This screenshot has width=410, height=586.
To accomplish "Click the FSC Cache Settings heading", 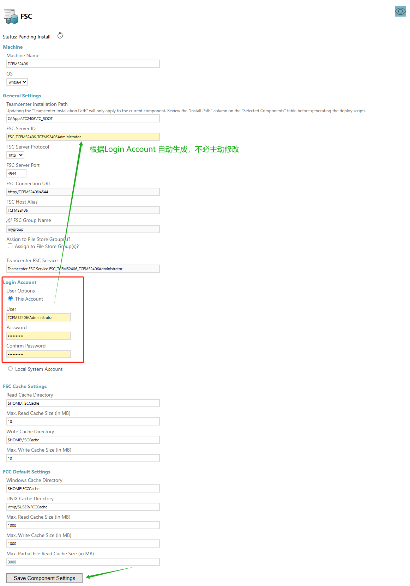I will [25, 386].
